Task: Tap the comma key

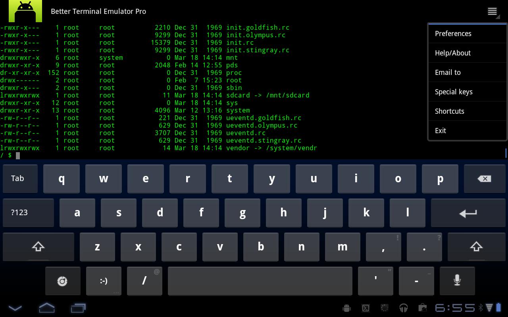Action: click(383, 247)
